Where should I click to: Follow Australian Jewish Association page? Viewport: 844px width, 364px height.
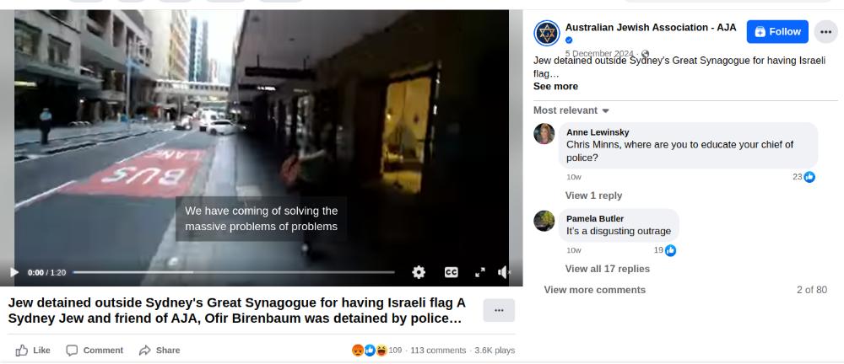click(x=777, y=32)
